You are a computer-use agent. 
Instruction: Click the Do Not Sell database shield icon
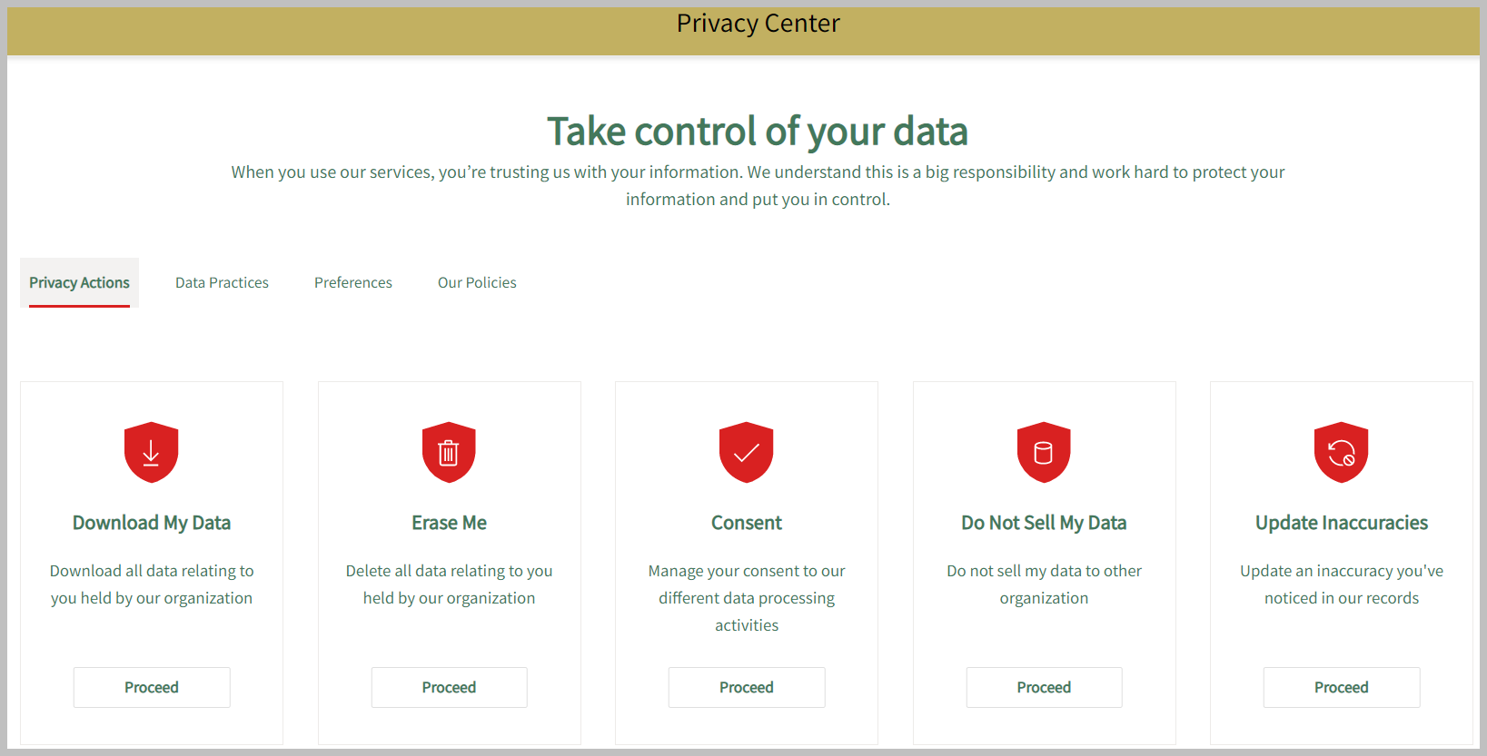pyautogui.click(x=1044, y=452)
